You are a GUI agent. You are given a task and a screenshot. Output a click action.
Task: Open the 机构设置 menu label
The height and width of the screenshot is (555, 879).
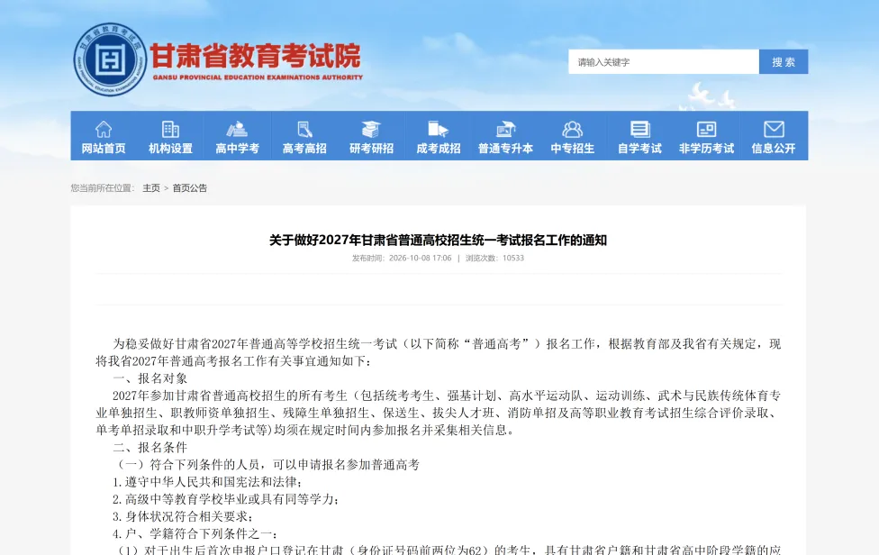[170, 149]
